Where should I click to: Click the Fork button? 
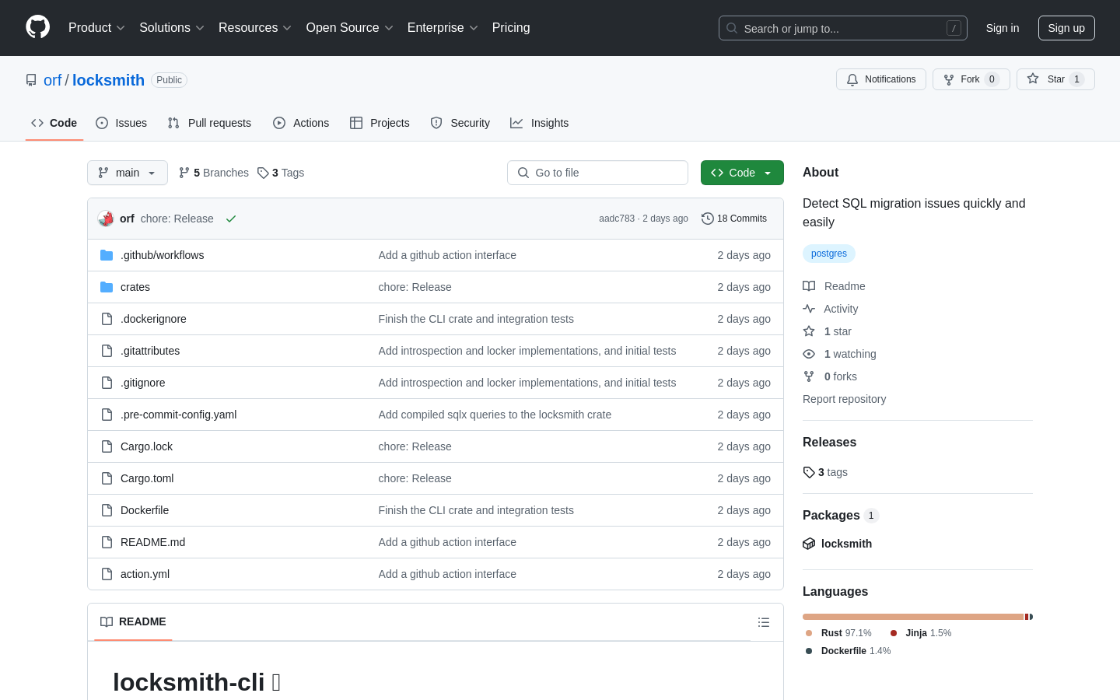971,79
